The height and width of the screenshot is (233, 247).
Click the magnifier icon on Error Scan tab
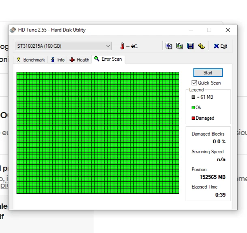coord(97,59)
